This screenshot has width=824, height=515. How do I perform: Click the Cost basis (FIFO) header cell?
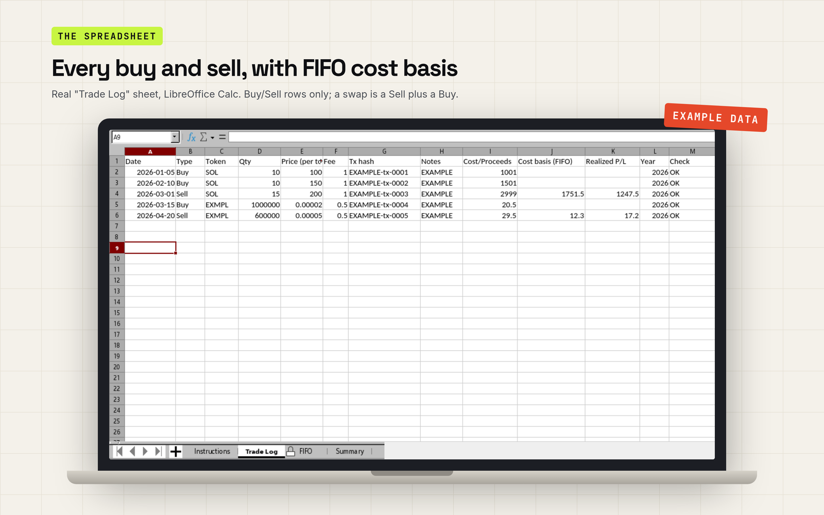pos(551,162)
